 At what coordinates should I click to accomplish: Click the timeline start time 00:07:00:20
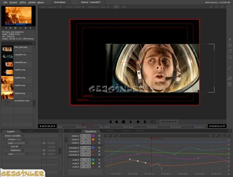pyautogui.click(x=47, y=126)
